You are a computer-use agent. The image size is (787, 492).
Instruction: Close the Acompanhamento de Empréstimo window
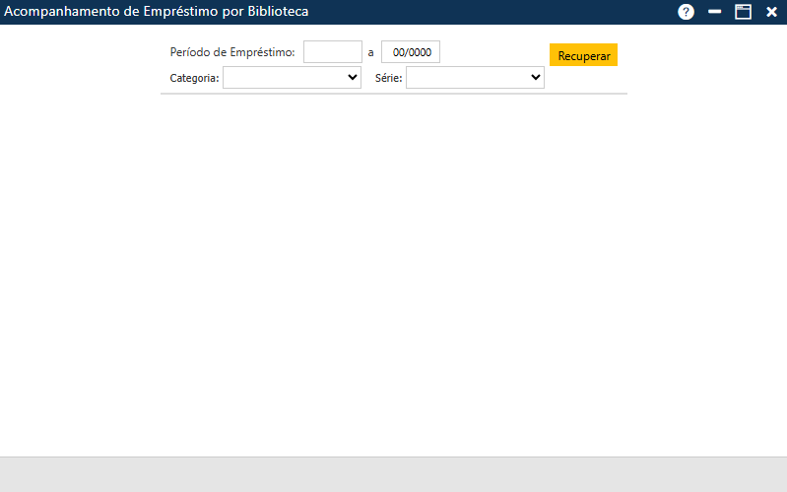tap(771, 12)
